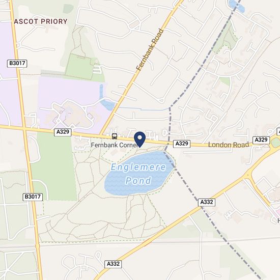Select the ASCOT PRIORY area label

(x=41, y=21)
